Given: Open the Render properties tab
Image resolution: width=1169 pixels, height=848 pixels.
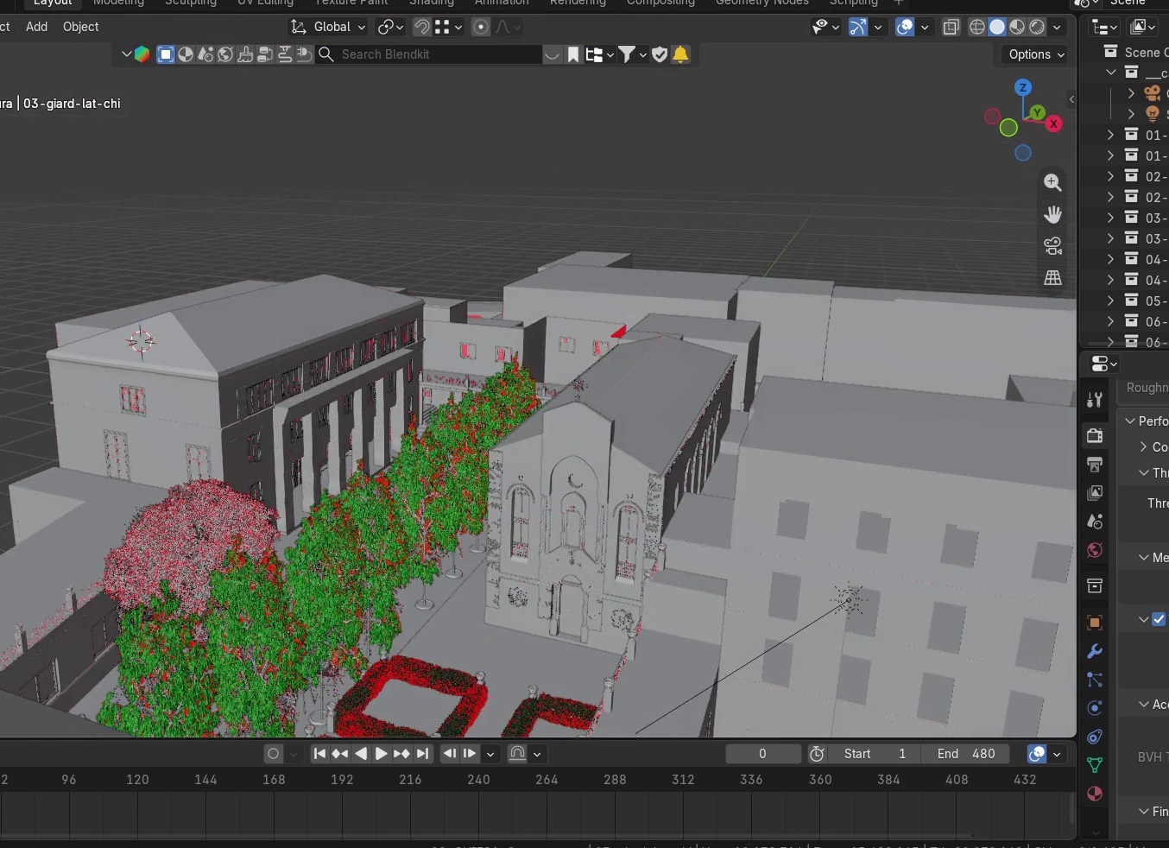Looking at the screenshot, I should click(1095, 435).
